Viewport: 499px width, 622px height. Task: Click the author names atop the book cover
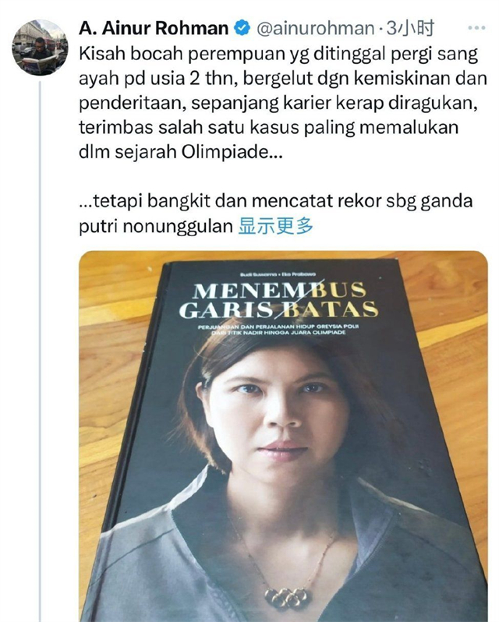point(278,274)
